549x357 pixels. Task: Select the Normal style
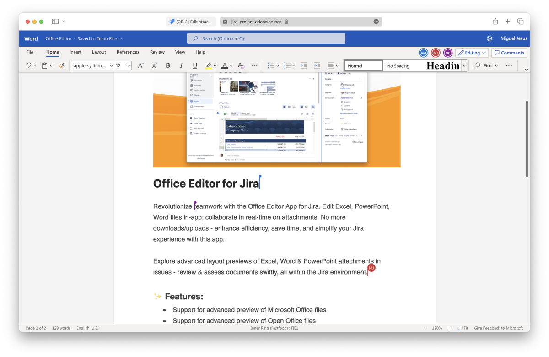[363, 66]
